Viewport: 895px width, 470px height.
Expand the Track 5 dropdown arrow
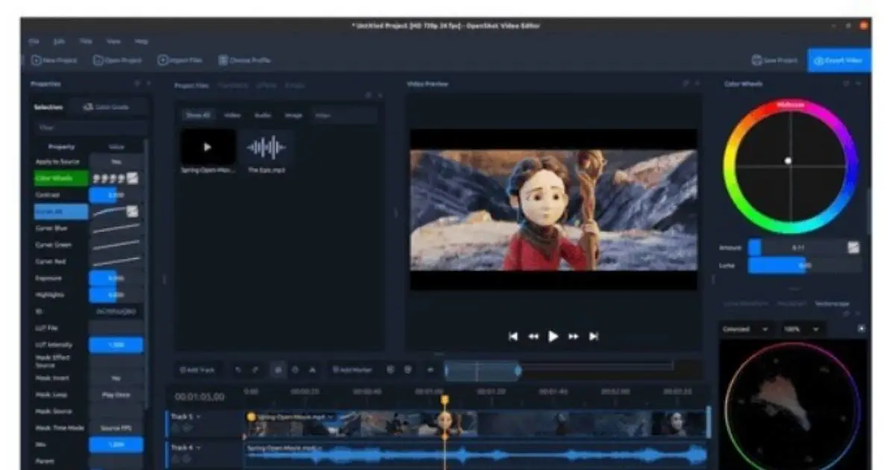tap(198, 416)
